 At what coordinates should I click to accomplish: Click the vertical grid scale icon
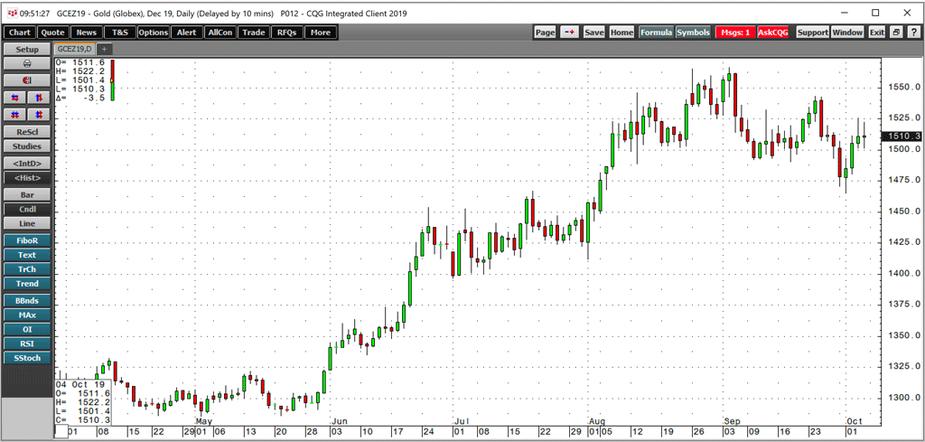click(39, 115)
